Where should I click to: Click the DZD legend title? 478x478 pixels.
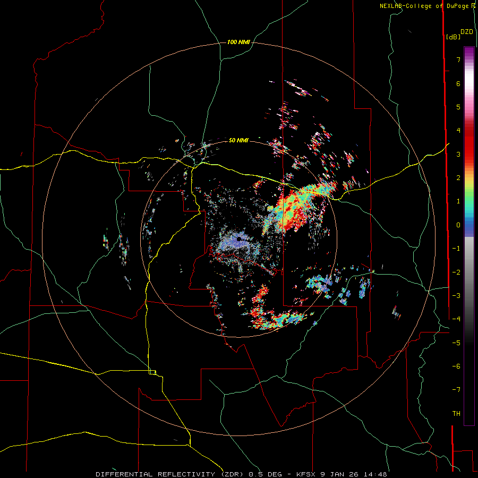[467, 32]
